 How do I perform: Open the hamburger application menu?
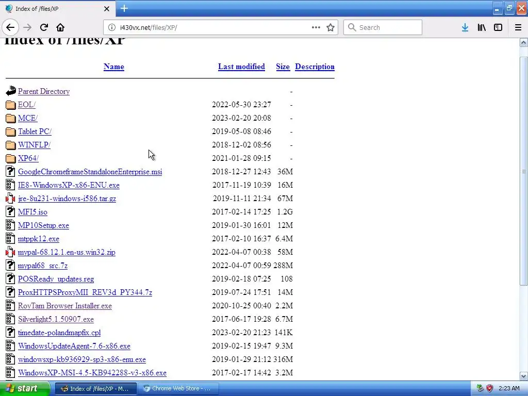click(518, 28)
